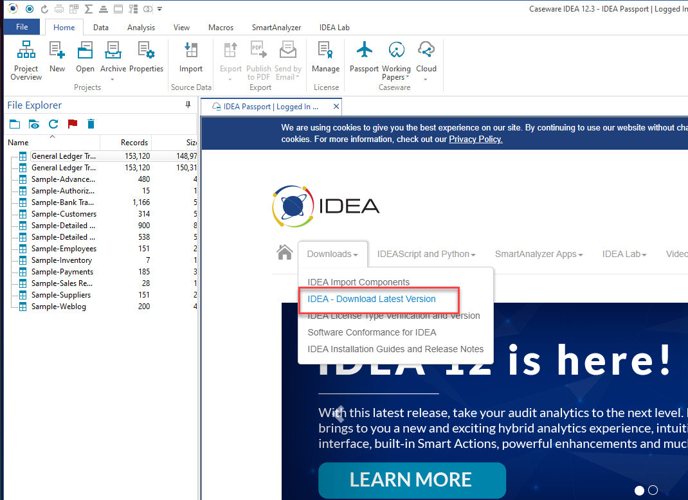Select the Sample-Payments file
This screenshot has width=688, height=500.
pos(62,272)
